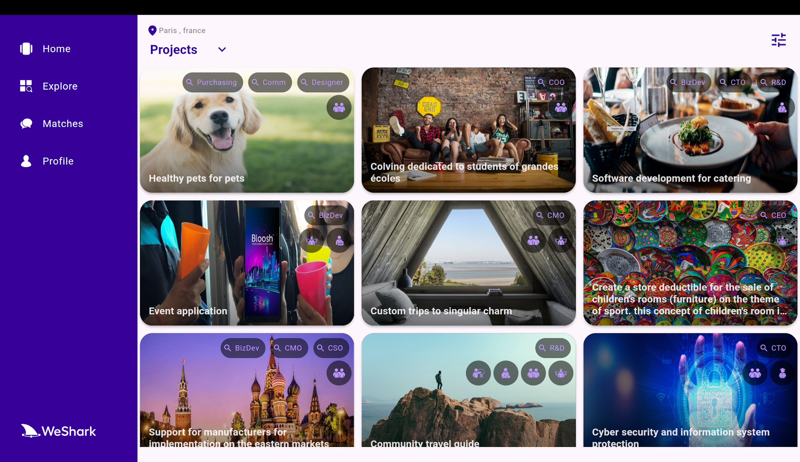Select BizDev chip on Event application card

(x=327, y=215)
